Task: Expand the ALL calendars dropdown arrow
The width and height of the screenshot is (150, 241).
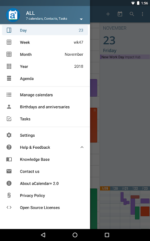Action: 81,19
